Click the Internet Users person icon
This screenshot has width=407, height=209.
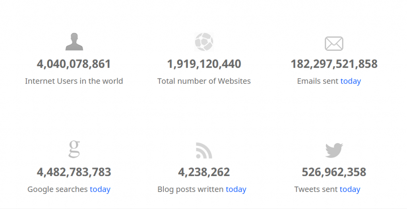click(74, 42)
